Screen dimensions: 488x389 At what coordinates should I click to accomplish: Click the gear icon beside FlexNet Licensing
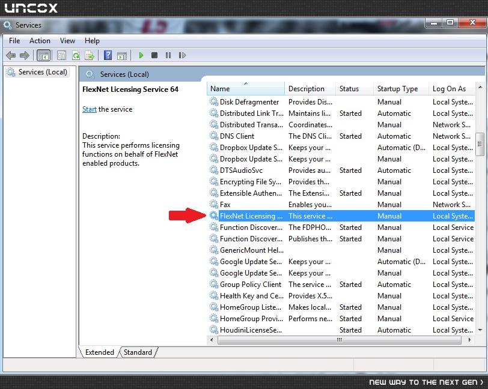(214, 216)
